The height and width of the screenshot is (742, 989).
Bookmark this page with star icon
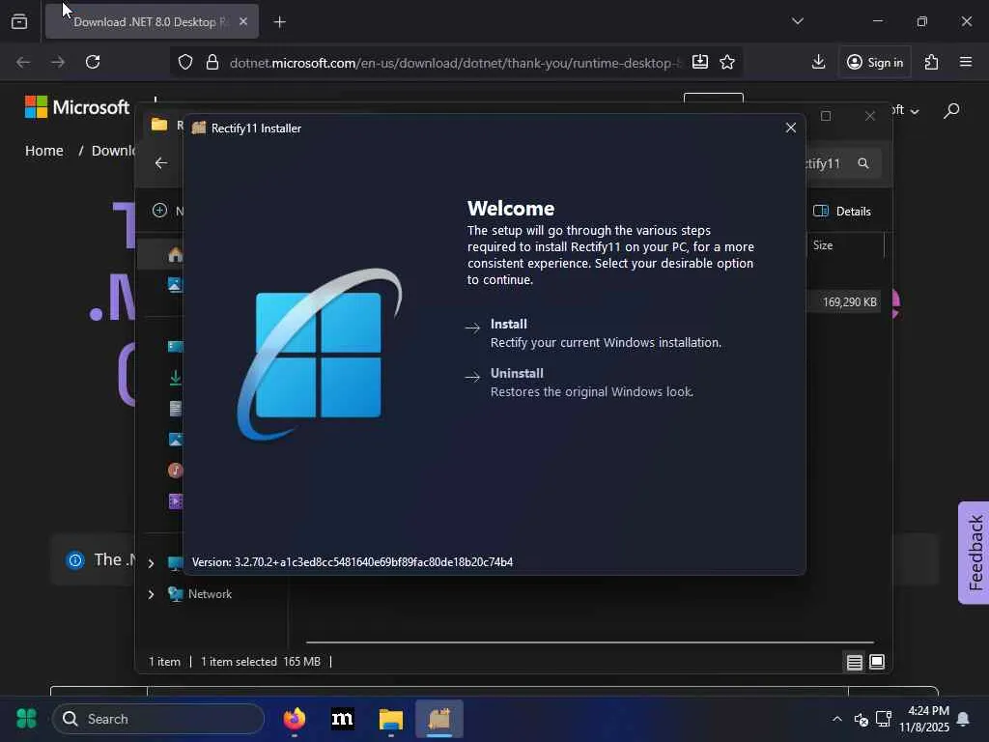(x=727, y=62)
